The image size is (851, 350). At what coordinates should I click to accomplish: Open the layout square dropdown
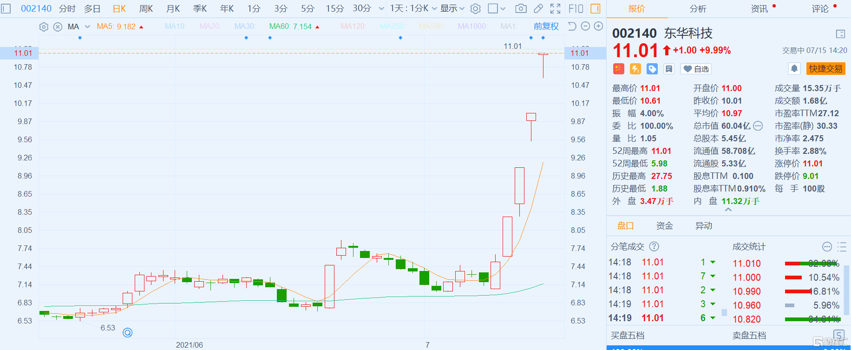point(497,8)
